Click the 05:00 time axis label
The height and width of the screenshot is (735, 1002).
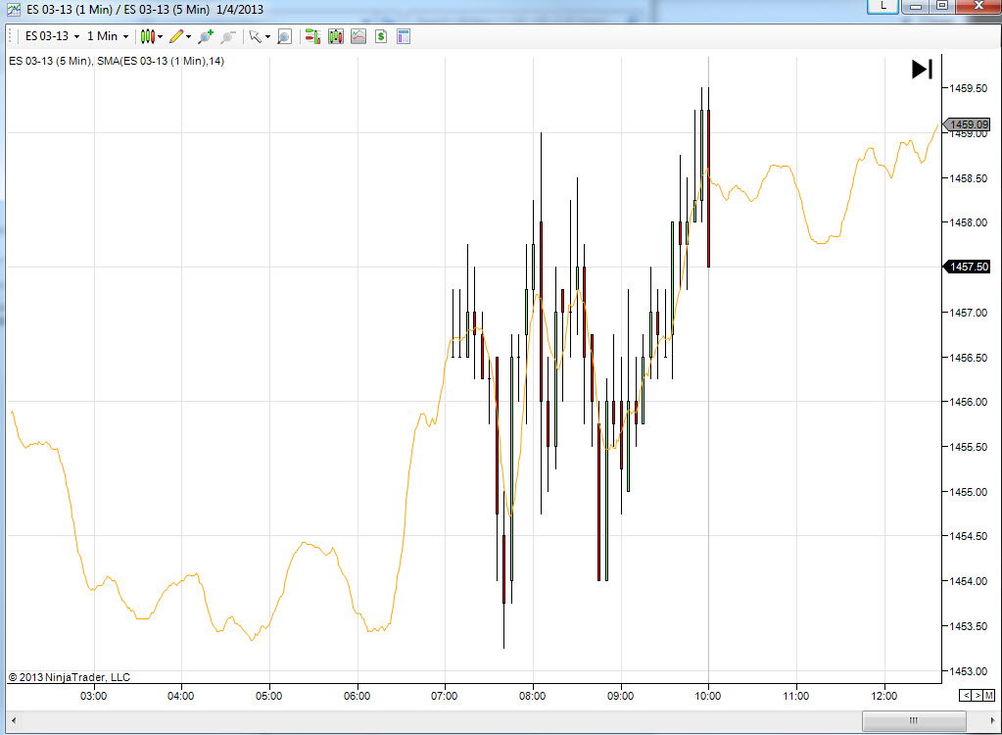point(269,696)
